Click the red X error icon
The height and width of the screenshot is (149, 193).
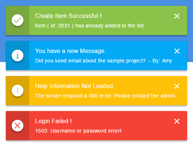[18, 126]
